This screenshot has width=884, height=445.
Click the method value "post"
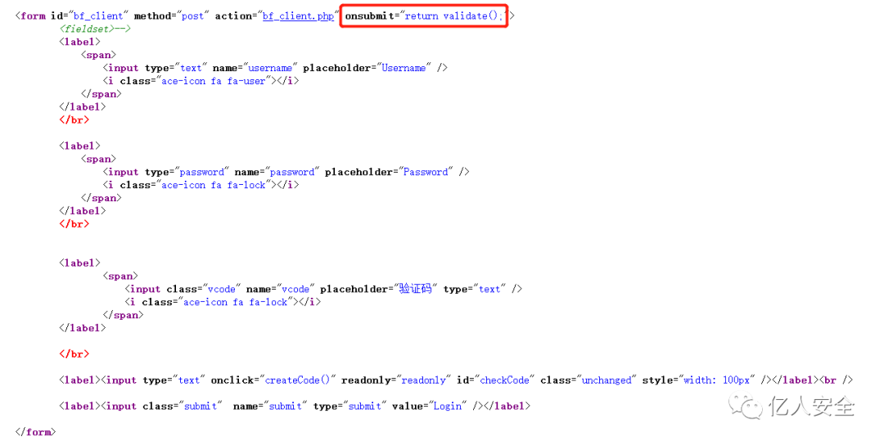(x=192, y=16)
